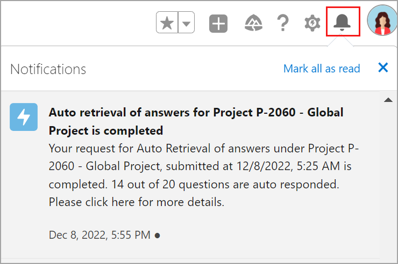
Task: Click the Notifications panel heading
Action: [x=48, y=69]
